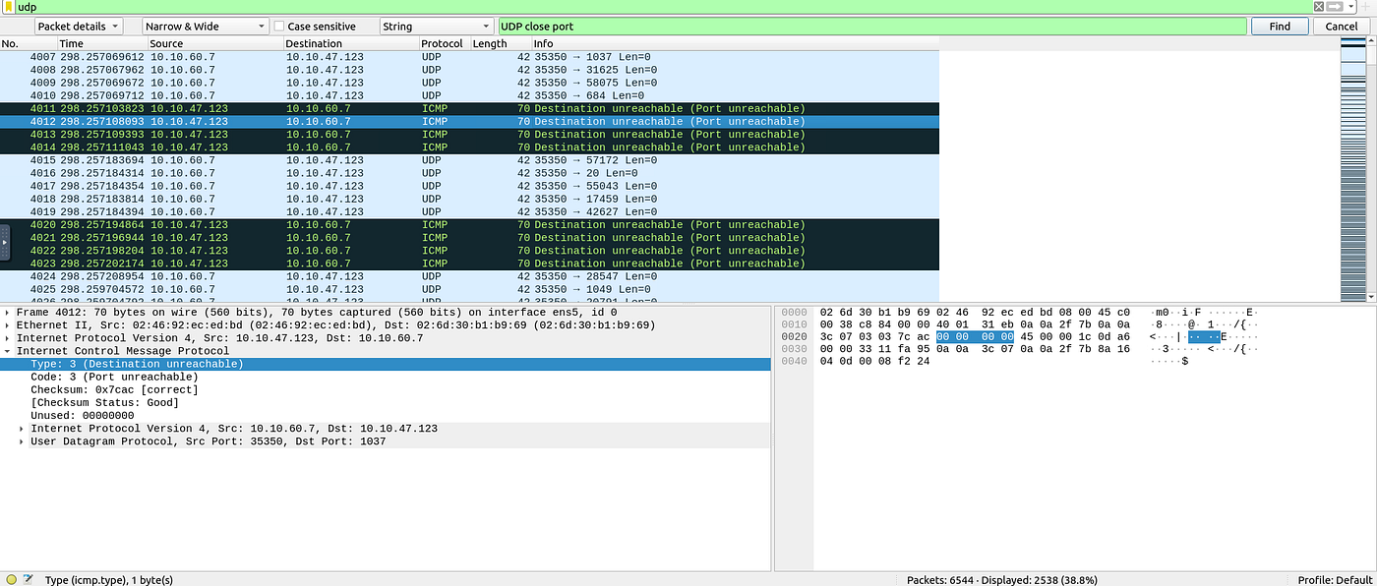Click the intelligent scrollbar packet minimap
Screen dimensions: 1377x586
[1352, 170]
